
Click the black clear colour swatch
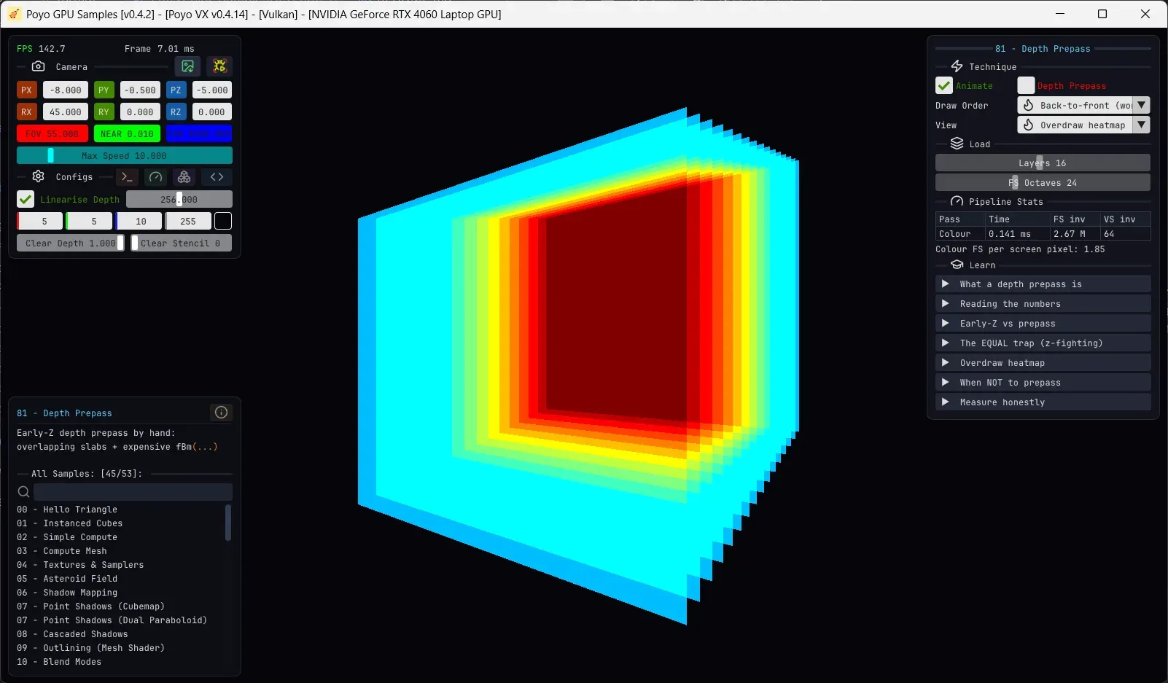[223, 221]
